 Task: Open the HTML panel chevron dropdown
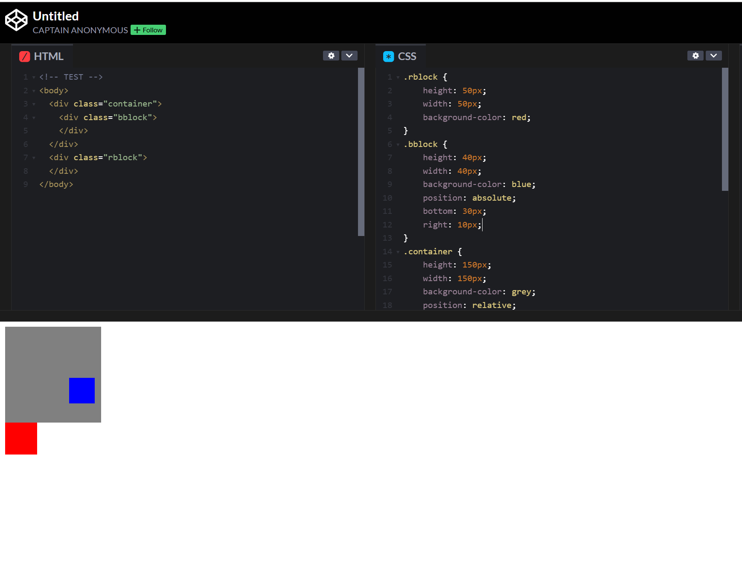349,56
